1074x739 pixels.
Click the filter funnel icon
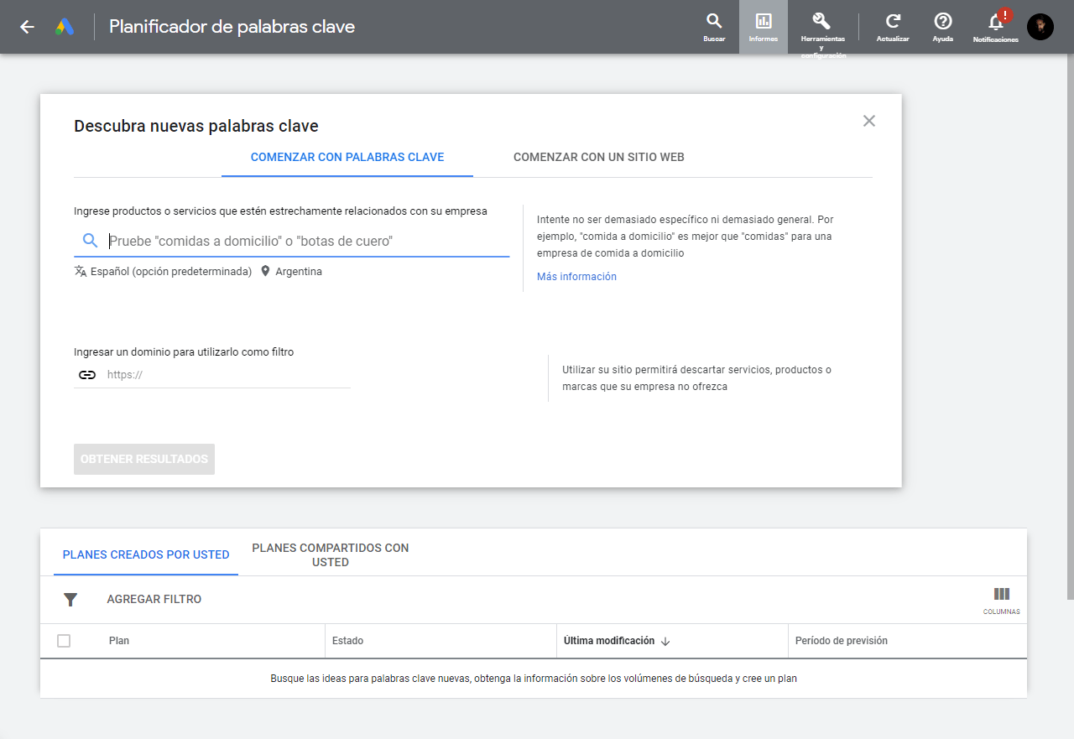[70, 599]
